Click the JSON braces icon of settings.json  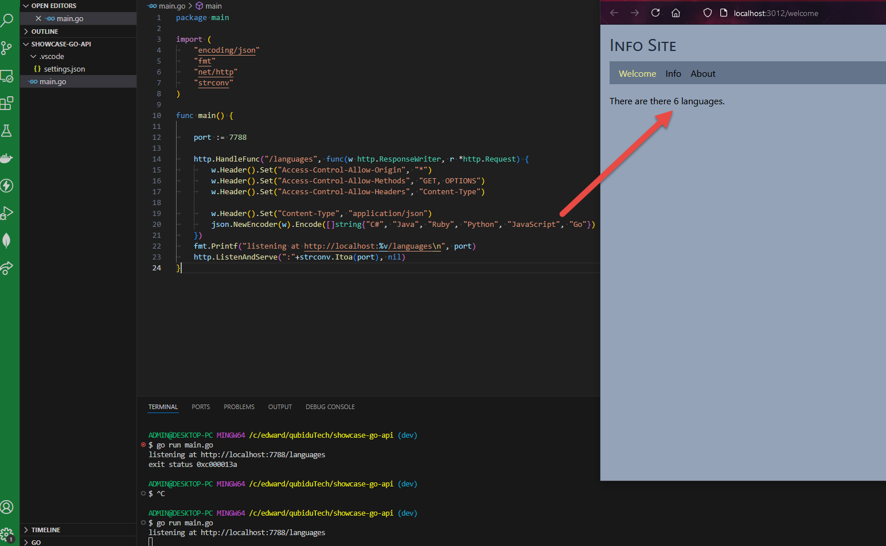[37, 69]
